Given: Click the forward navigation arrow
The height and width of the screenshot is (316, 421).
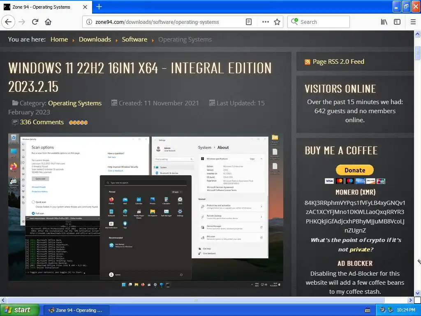Looking at the screenshot, I should (x=22, y=22).
